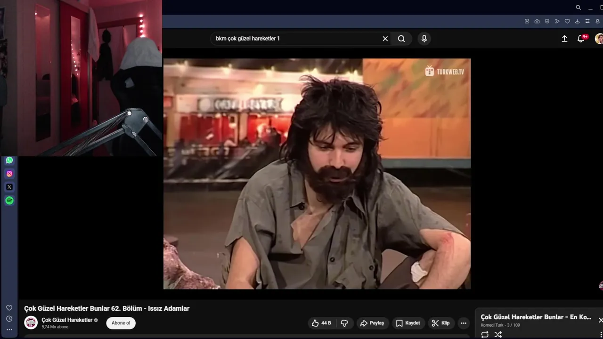
Task: Click the Klip clip button
Action: point(440,323)
